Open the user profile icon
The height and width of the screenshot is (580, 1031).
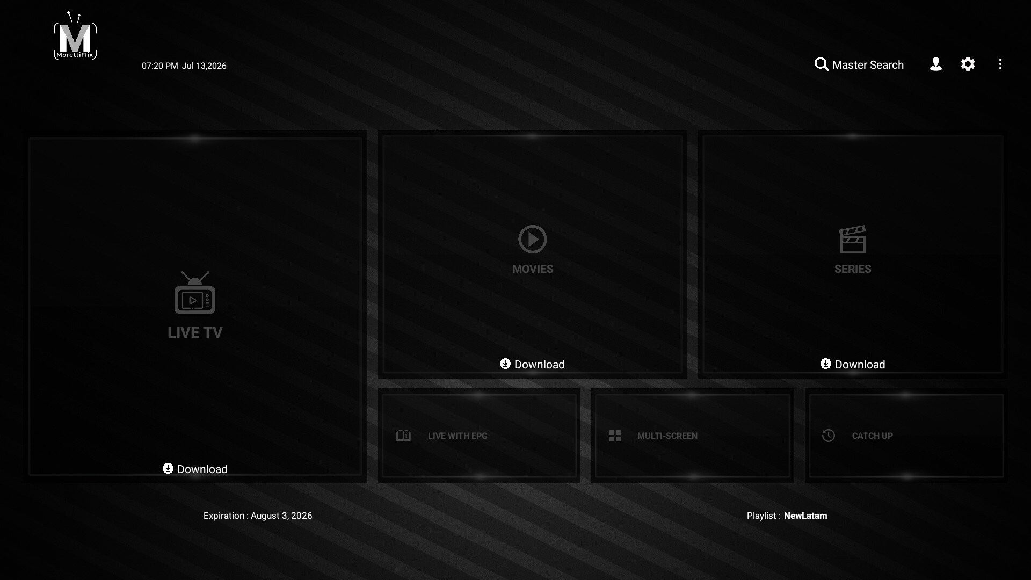(936, 64)
